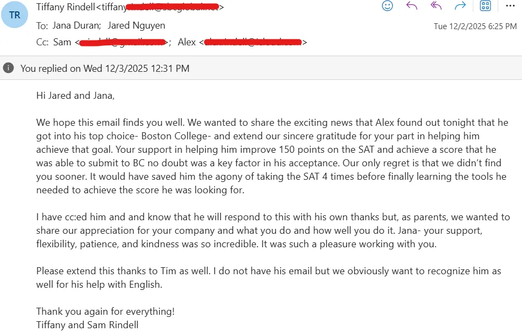
Task: Forward this email message
Action: [x=460, y=6]
